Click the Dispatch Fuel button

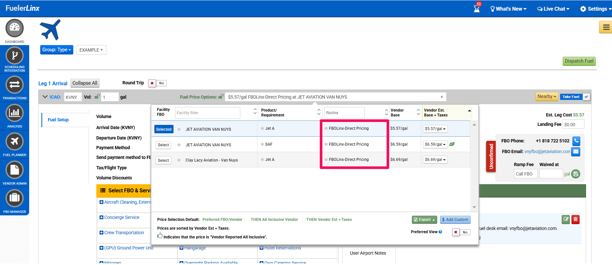[x=579, y=61]
